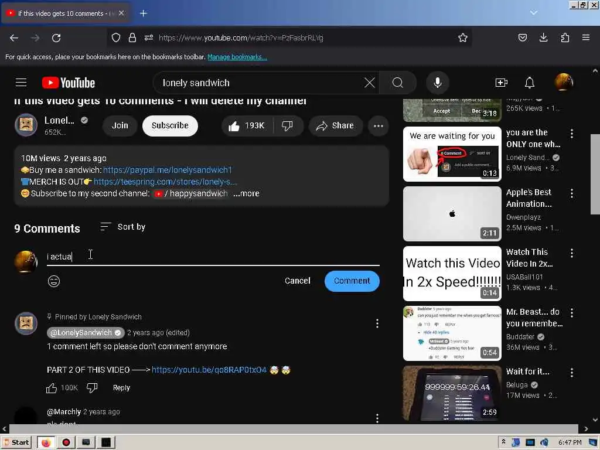The image size is (600, 450).
Task: Expand the list all tabs dropdown
Action: (534, 13)
